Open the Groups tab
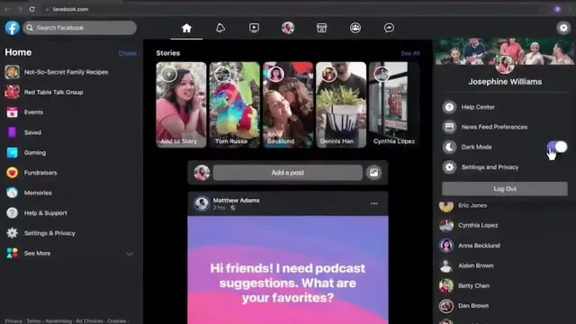This screenshot has height=324, width=576. point(355,28)
